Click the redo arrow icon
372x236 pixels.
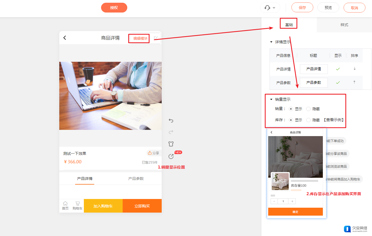[171, 132]
